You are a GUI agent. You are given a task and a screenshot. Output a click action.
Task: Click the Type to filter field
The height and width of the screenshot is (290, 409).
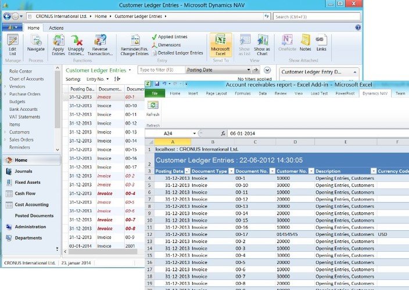click(x=161, y=70)
